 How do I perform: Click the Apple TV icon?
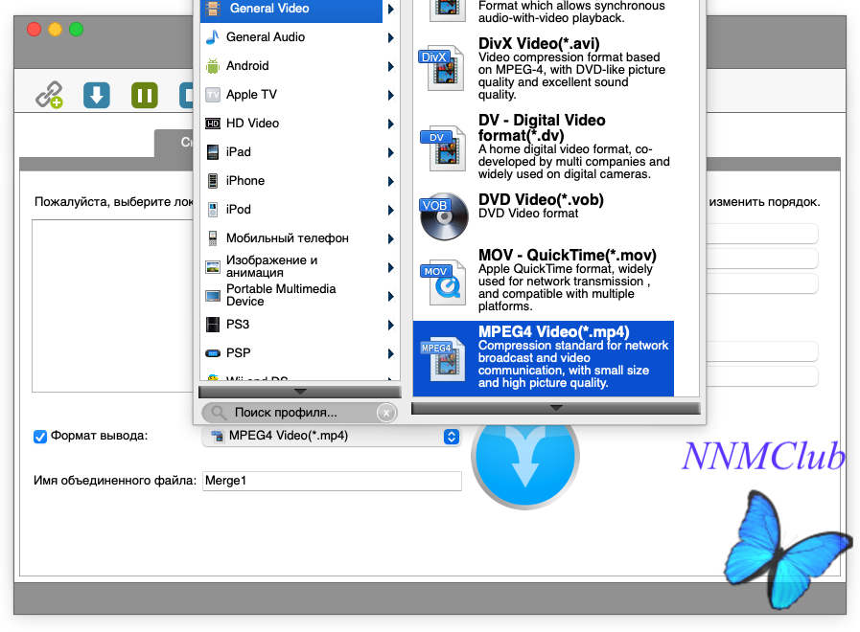[212, 95]
